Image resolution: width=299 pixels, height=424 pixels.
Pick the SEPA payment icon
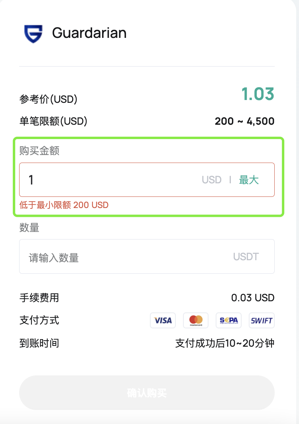[229, 320]
